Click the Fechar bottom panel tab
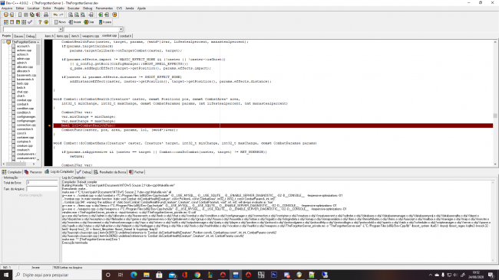This screenshot has height=280, width=499. pyautogui.click(x=136, y=172)
